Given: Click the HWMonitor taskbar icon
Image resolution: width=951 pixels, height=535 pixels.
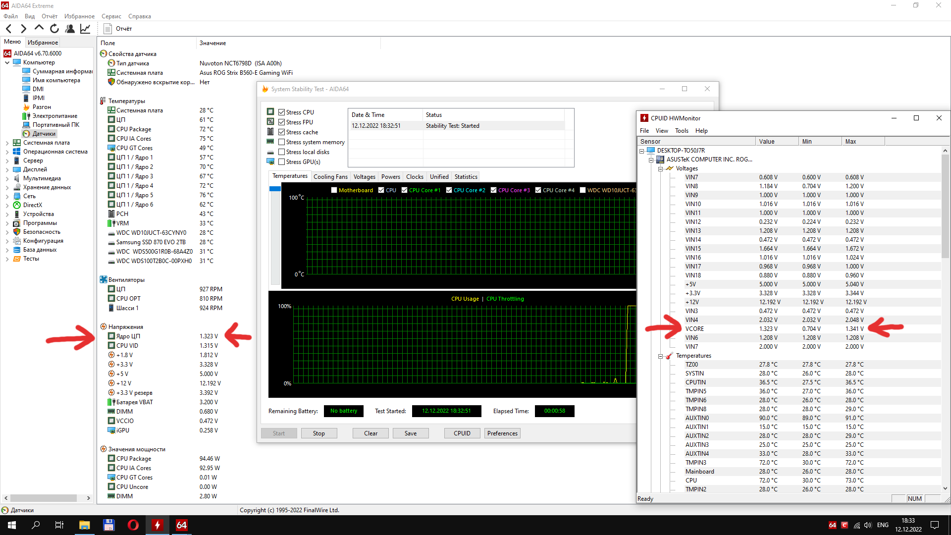Looking at the screenshot, I should click(x=158, y=525).
